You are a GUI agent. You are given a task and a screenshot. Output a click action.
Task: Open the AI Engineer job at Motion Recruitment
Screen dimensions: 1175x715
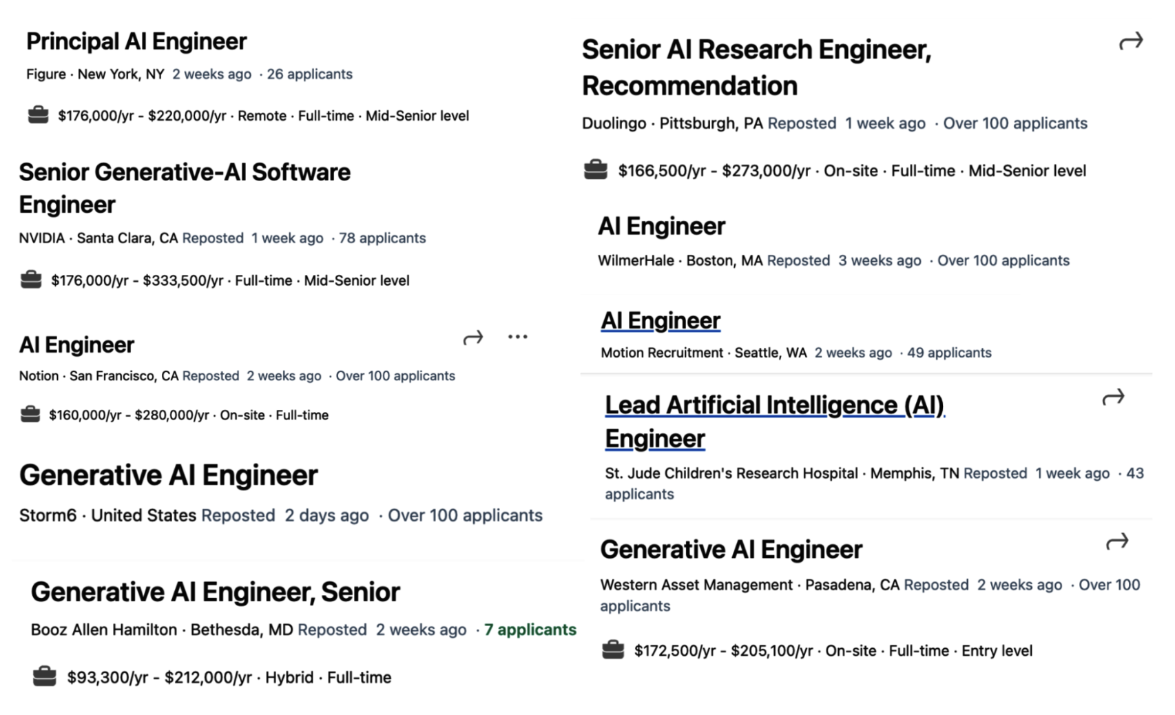(x=661, y=320)
